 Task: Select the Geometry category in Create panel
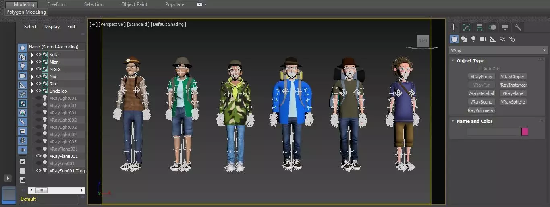[455, 39]
